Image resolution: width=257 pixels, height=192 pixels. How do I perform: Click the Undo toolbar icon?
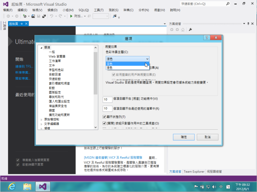pyautogui.click(x=52, y=16)
